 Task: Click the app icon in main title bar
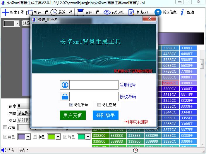(3, 3)
